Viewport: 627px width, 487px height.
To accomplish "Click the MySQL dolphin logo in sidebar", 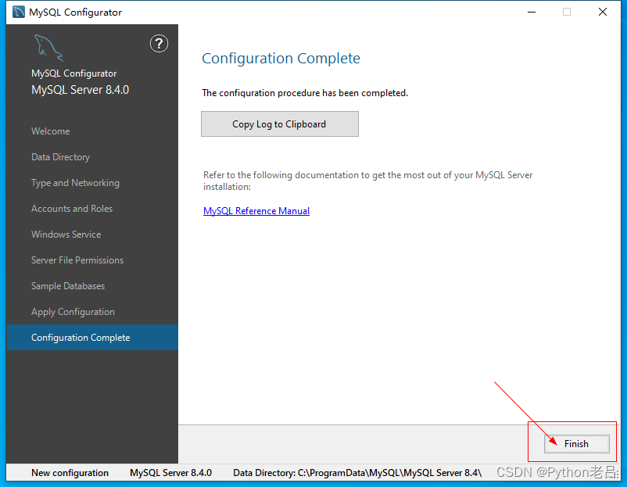I will [48, 48].
